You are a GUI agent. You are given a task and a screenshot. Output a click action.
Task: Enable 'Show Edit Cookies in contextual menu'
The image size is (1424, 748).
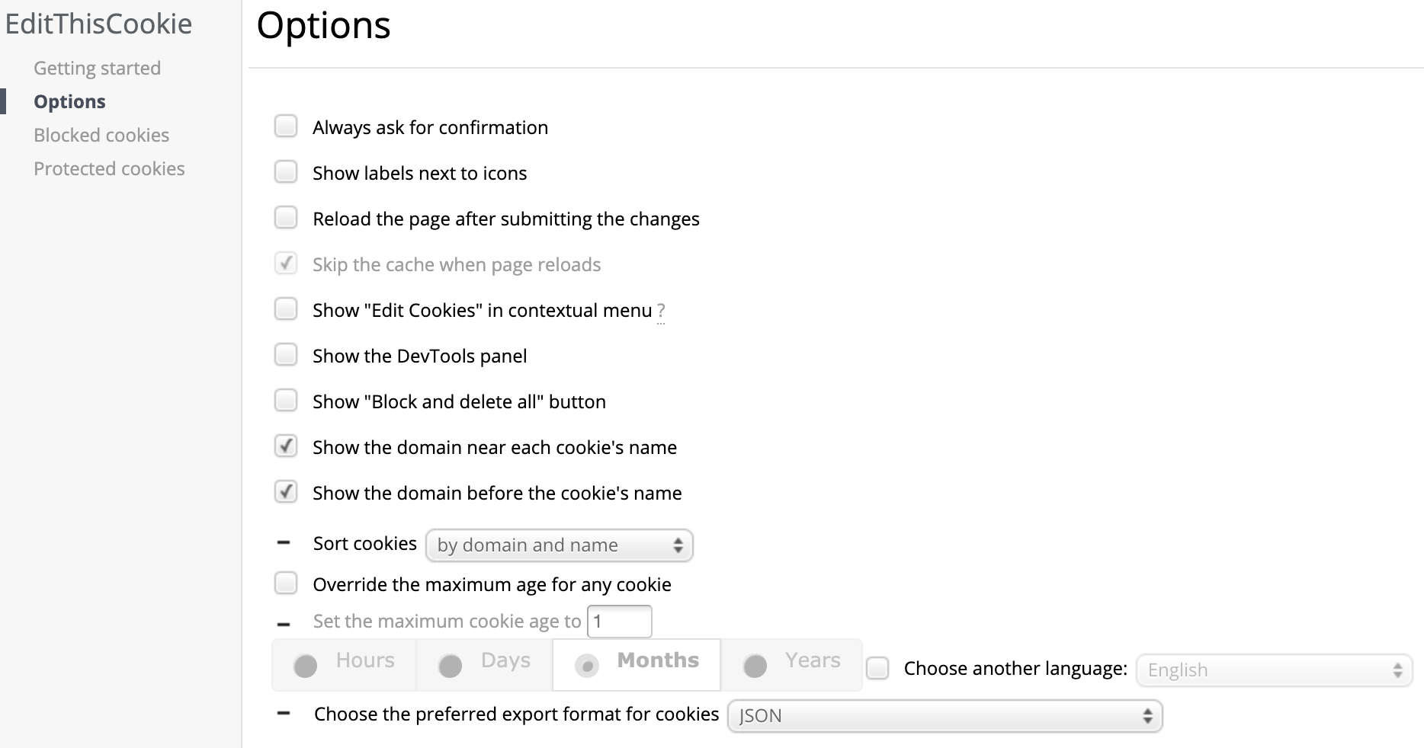286,309
